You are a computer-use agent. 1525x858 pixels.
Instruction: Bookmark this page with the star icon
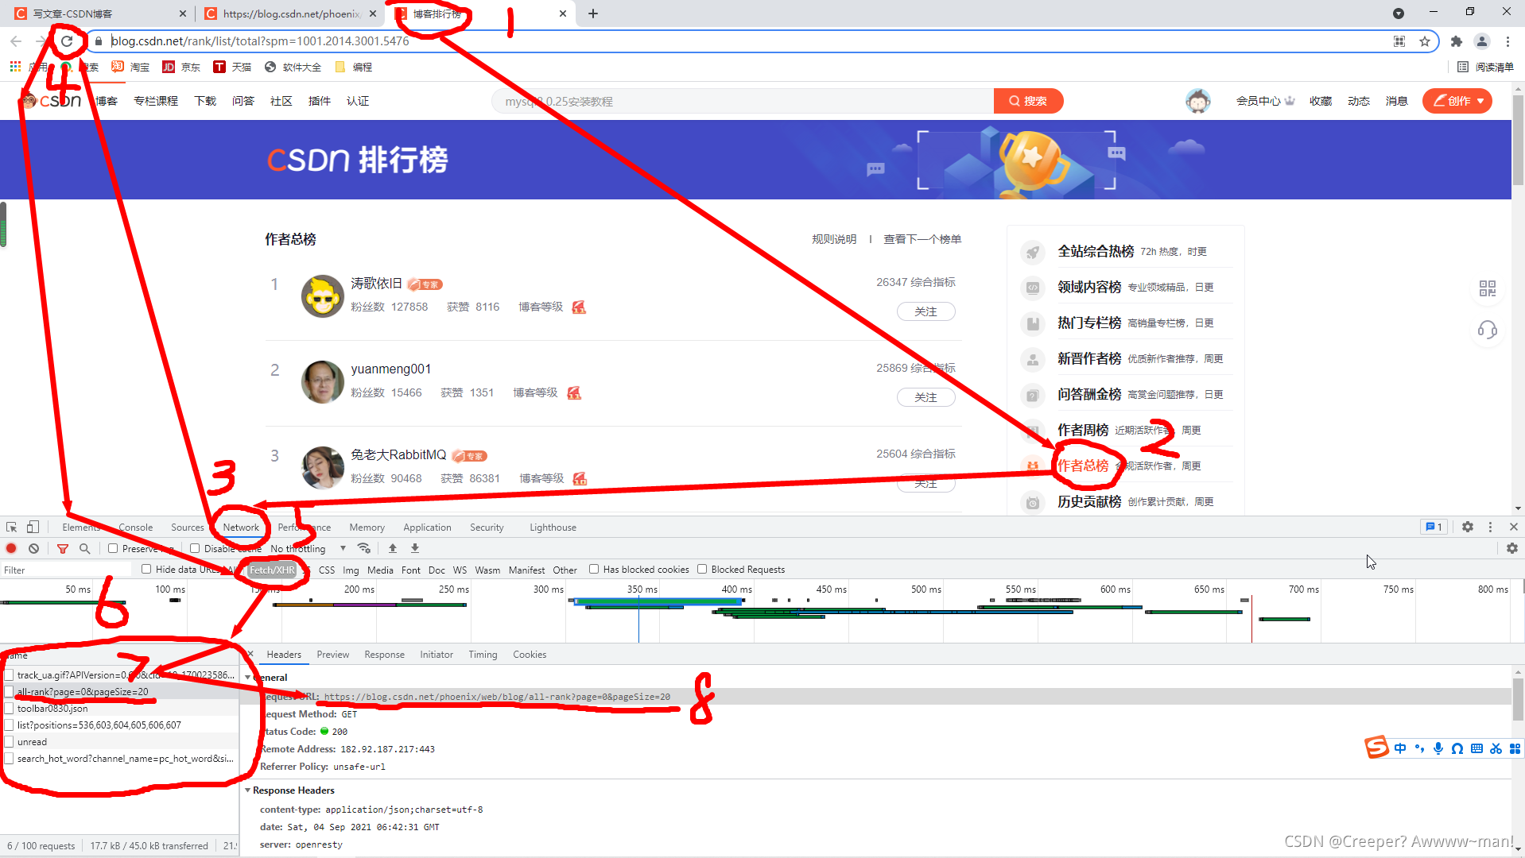tap(1425, 41)
